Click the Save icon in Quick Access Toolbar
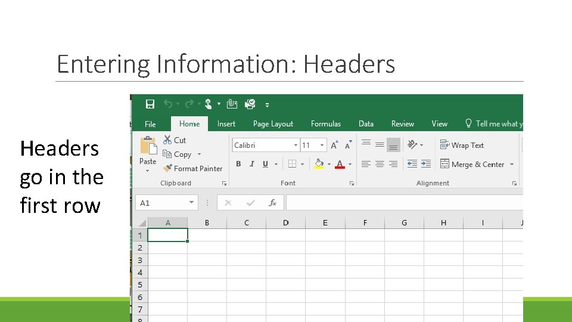Viewport: 572px width, 322px height. coord(150,104)
